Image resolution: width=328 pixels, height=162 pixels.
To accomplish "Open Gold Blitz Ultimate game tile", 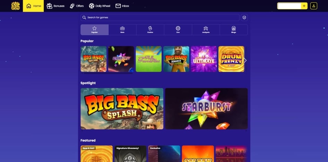I will 204,59.
